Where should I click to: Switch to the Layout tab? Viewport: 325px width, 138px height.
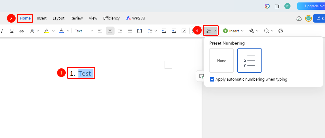58,18
